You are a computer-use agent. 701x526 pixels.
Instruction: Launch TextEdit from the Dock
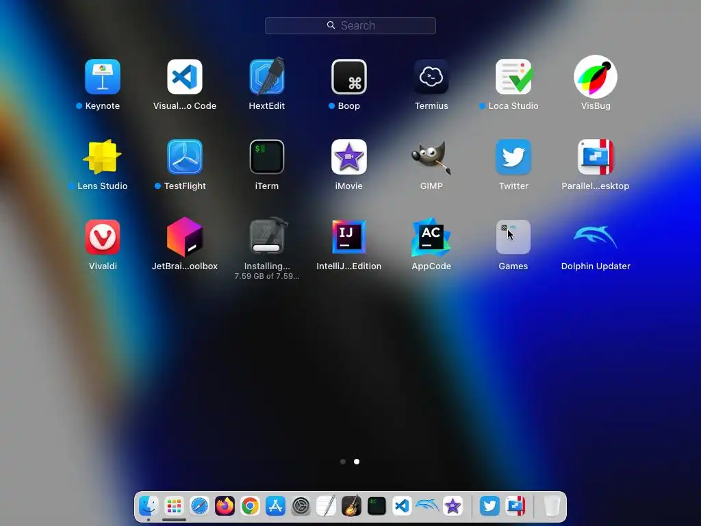(x=327, y=506)
